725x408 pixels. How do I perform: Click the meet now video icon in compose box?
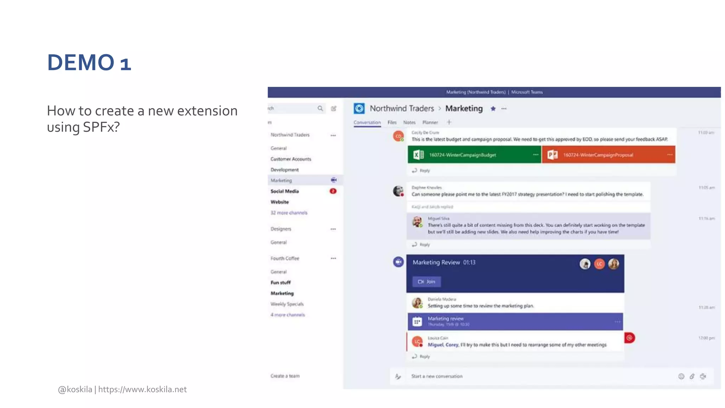click(703, 376)
